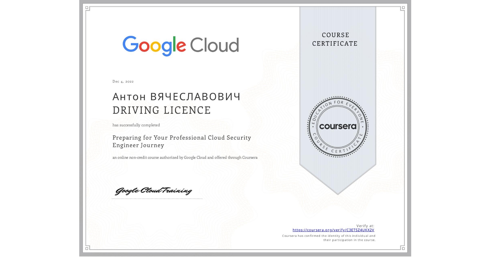
Task: Click the Coursera identity confirmation statement
Action: [x=328, y=238]
